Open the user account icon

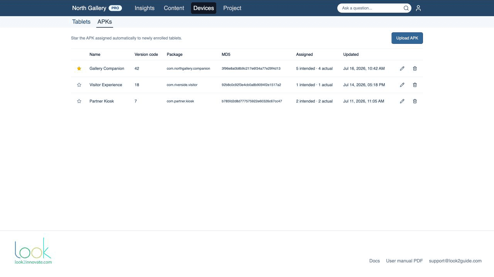click(418, 8)
